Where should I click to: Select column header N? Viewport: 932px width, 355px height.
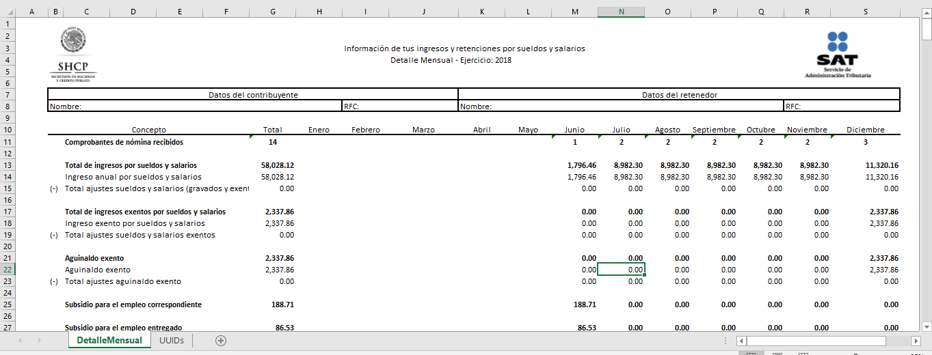click(621, 12)
